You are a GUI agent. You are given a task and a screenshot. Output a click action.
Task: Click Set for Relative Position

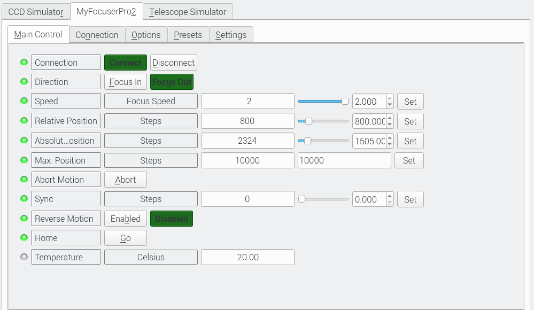[411, 121]
